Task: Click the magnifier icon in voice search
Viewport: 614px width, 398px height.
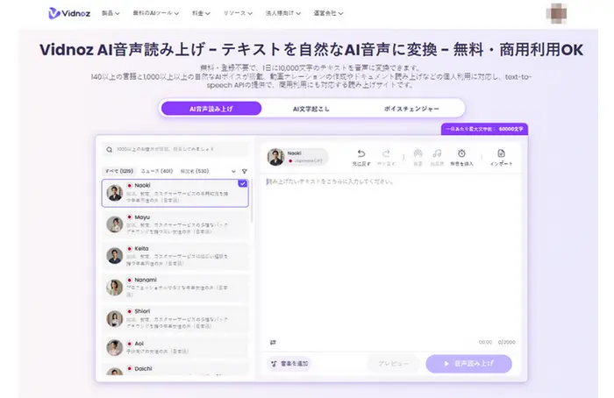Action: (110, 150)
